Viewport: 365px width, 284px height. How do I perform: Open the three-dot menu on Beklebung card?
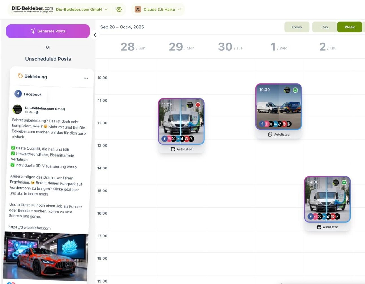click(x=86, y=78)
